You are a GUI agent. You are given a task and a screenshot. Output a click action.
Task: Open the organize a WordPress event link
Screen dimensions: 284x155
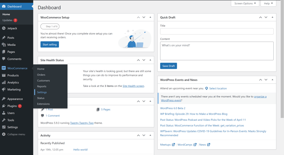[214, 99]
